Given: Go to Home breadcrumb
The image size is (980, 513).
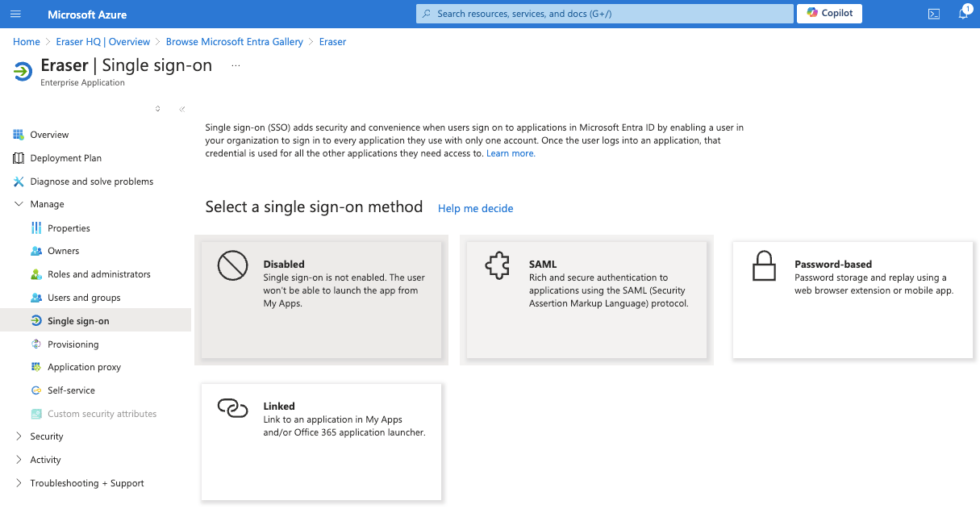Looking at the screenshot, I should (27, 42).
